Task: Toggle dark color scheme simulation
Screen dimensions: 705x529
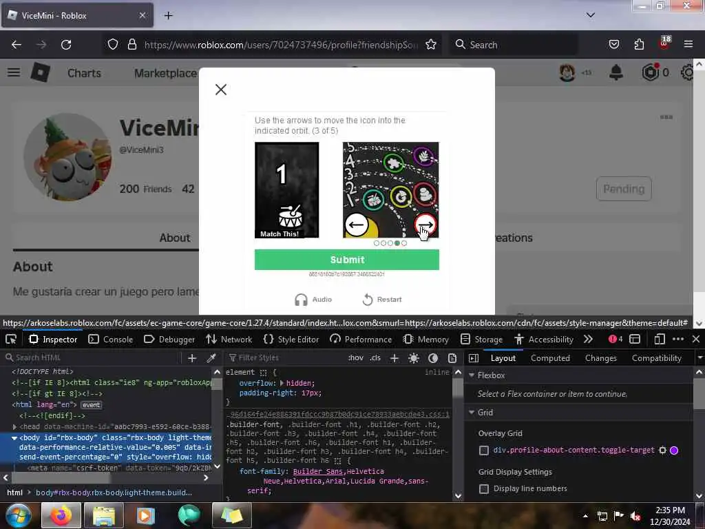Action: [433, 358]
